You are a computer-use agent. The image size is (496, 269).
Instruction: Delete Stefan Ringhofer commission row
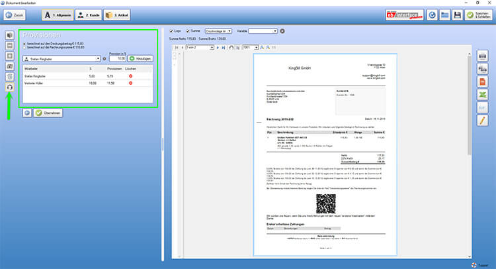(131, 76)
